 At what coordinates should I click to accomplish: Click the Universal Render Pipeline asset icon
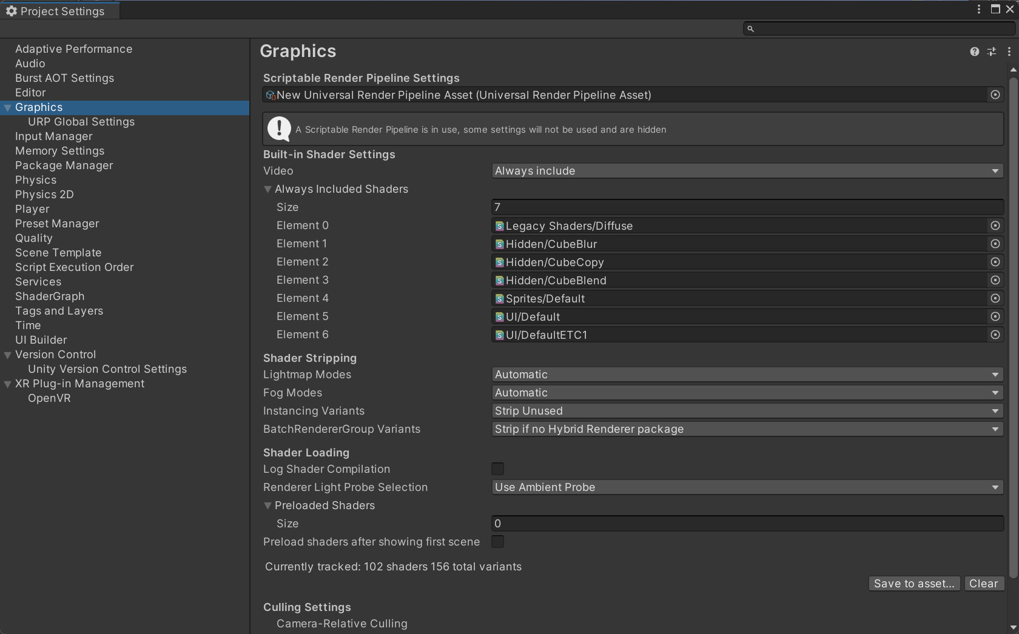point(271,95)
